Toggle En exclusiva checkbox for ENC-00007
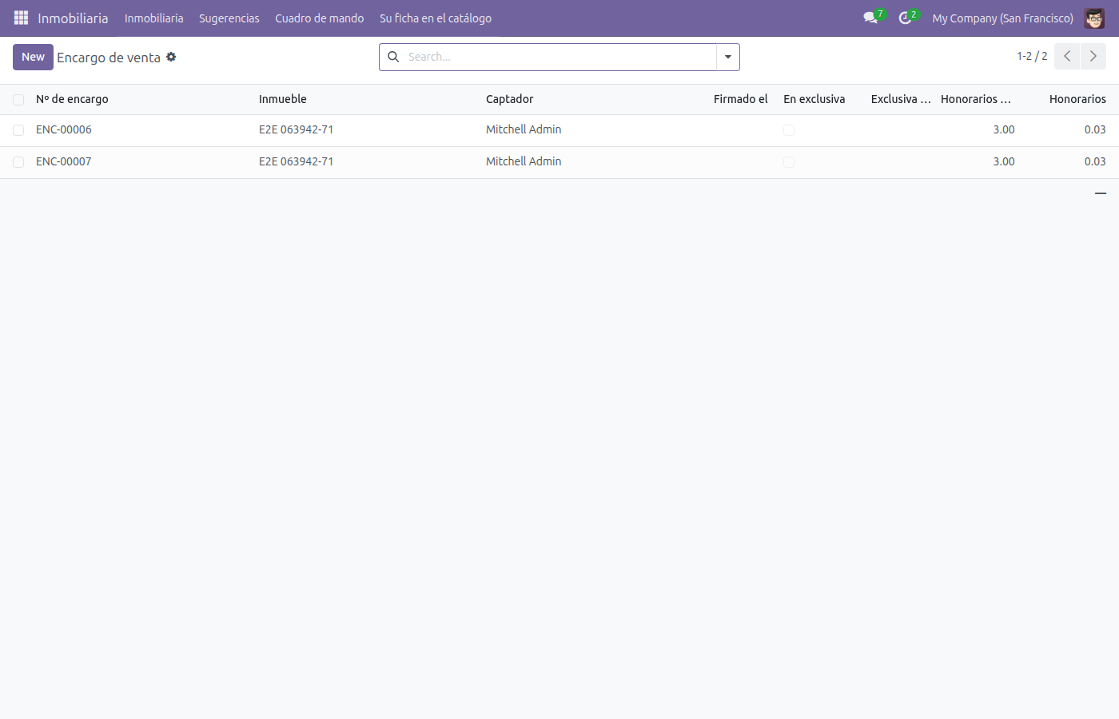 tap(789, 162)
